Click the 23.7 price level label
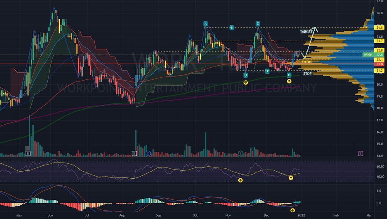Image resolution: width=387 pixels, height=219 pixels. (x=380, y=41)
